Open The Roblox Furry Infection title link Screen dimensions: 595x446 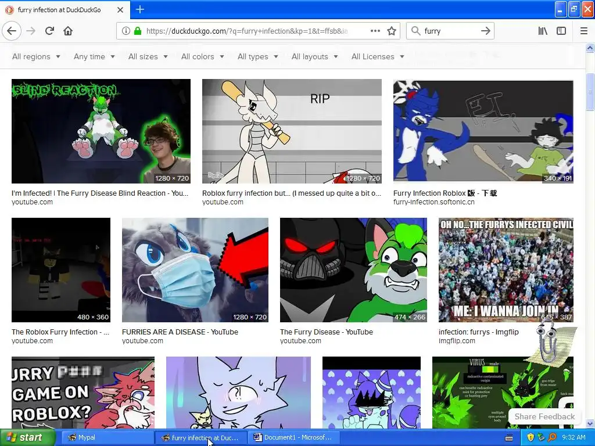[60, 332]
